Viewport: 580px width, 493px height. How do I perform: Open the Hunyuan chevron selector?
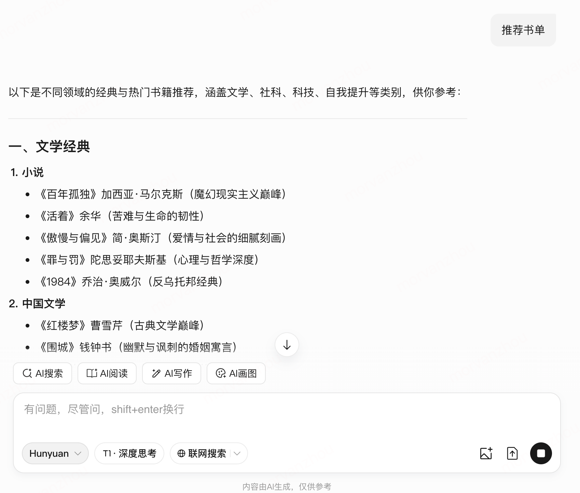[x=78, y=453]
